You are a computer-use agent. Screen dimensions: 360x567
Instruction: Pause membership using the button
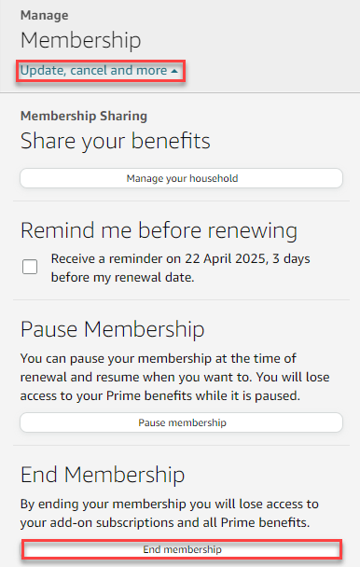pos(181,422)
